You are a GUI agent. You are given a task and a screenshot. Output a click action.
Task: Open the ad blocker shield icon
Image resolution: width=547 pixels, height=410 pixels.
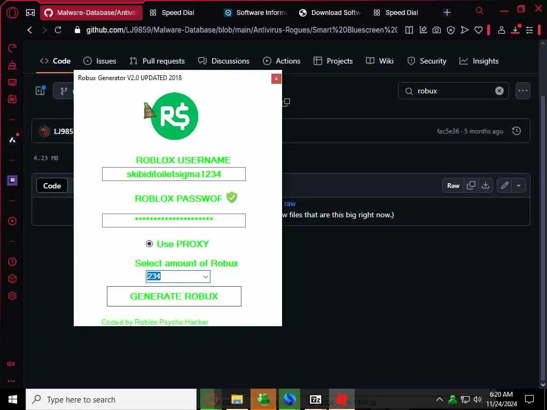pyautogui.click(x=451, y=30)
